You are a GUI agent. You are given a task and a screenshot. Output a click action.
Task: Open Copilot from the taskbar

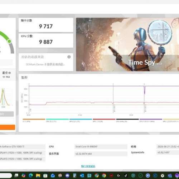pyautogui.click(x=24, y=175)
